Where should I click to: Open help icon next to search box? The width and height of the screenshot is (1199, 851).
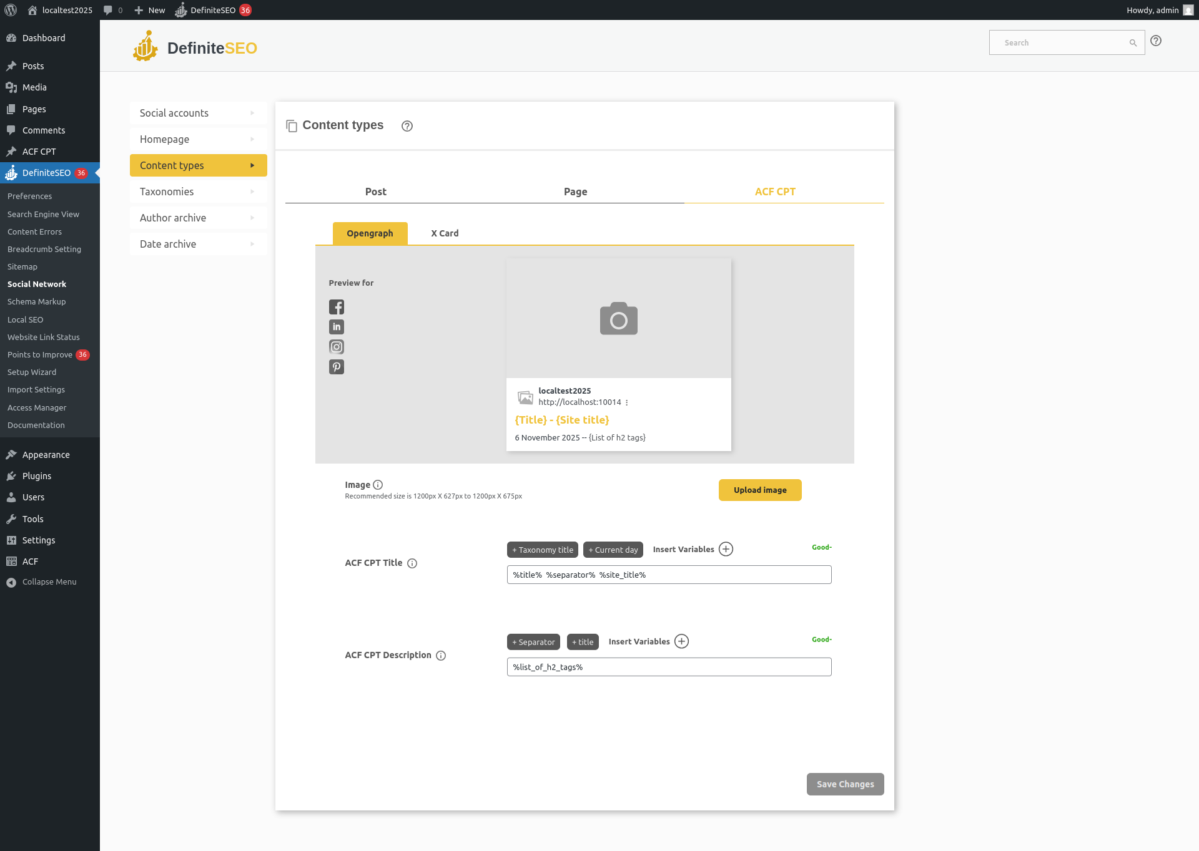(x=1156, y=41)
